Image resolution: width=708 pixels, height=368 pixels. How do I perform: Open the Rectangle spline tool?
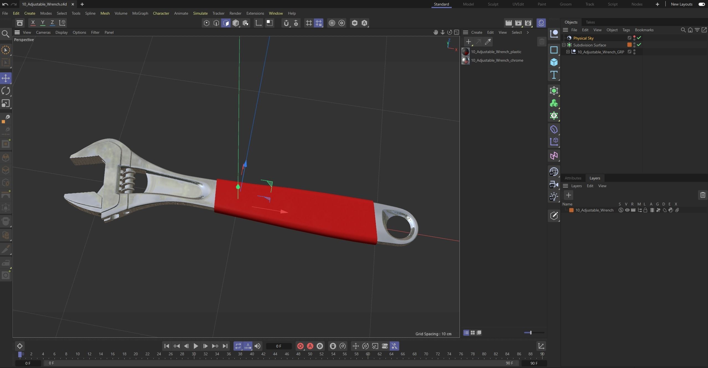pos(554,50)
